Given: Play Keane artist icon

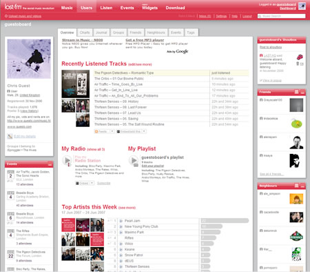Looking at the screenshot, I should (121, 249).
